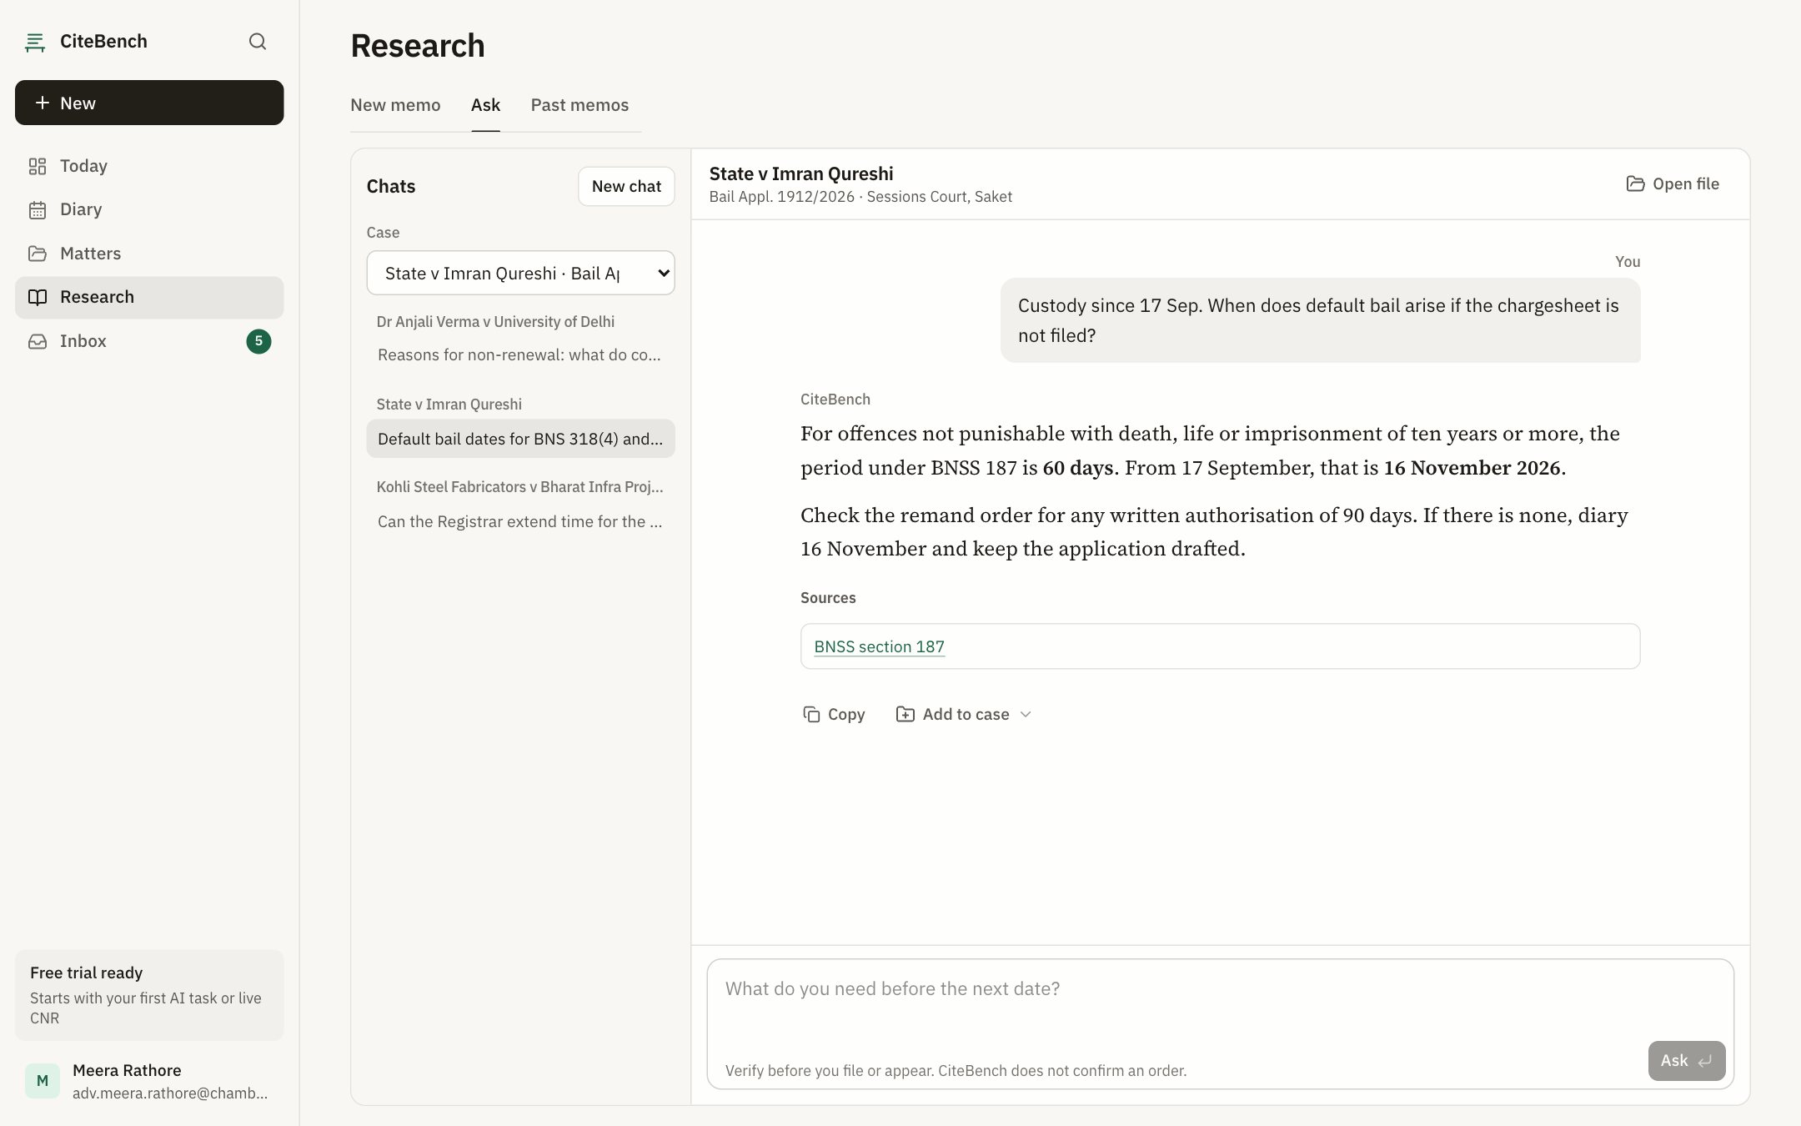
Task: Click the Free trial ready card
Action: (149, 995)
